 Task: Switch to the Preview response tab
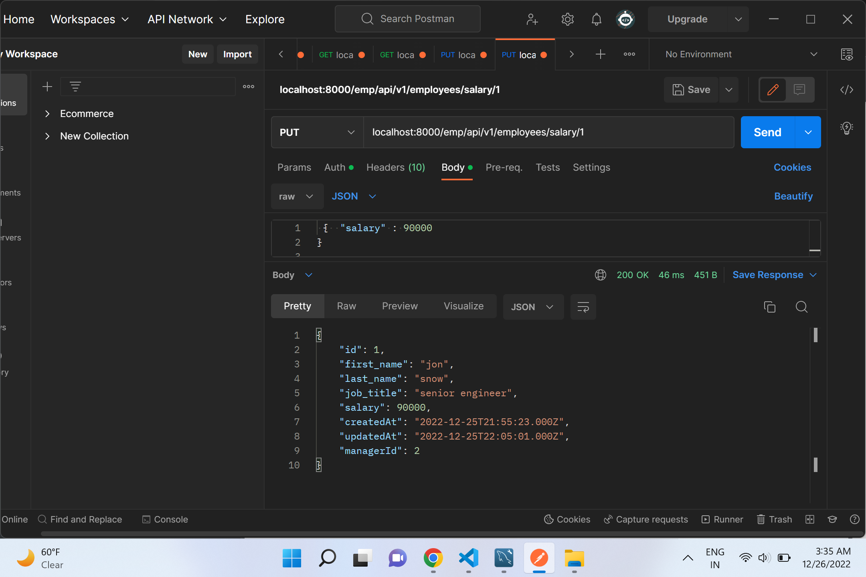pyautogui.click(x=399, y=306)
